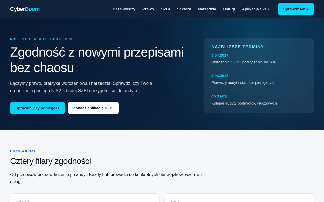This screenshot has height=202, width=324.
Task: Click the NAJBLIŻSZE TERMINY card title
Action: click(x=238, y=47)
